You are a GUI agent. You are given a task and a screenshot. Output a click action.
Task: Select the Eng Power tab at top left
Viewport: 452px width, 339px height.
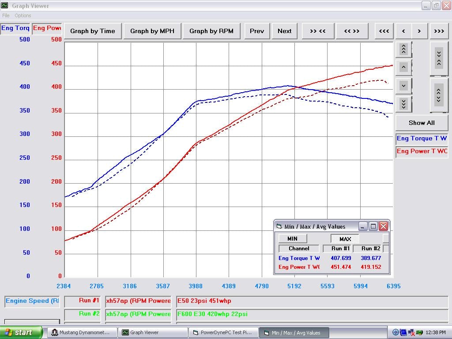click(x=47, y=28)
